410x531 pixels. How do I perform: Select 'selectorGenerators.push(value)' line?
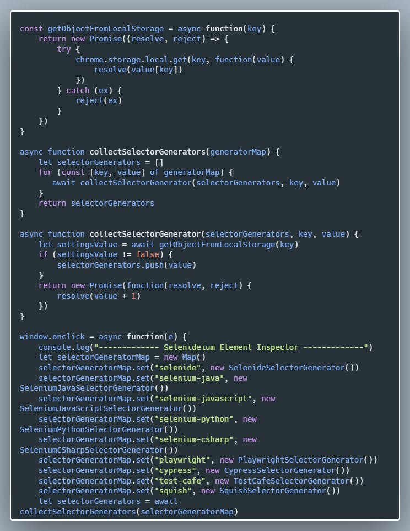[x=126, y=265]
